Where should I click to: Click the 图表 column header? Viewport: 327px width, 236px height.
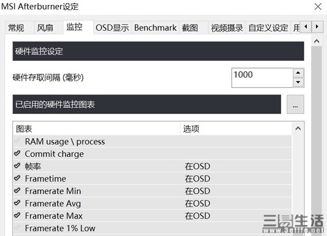coord(97,129)
